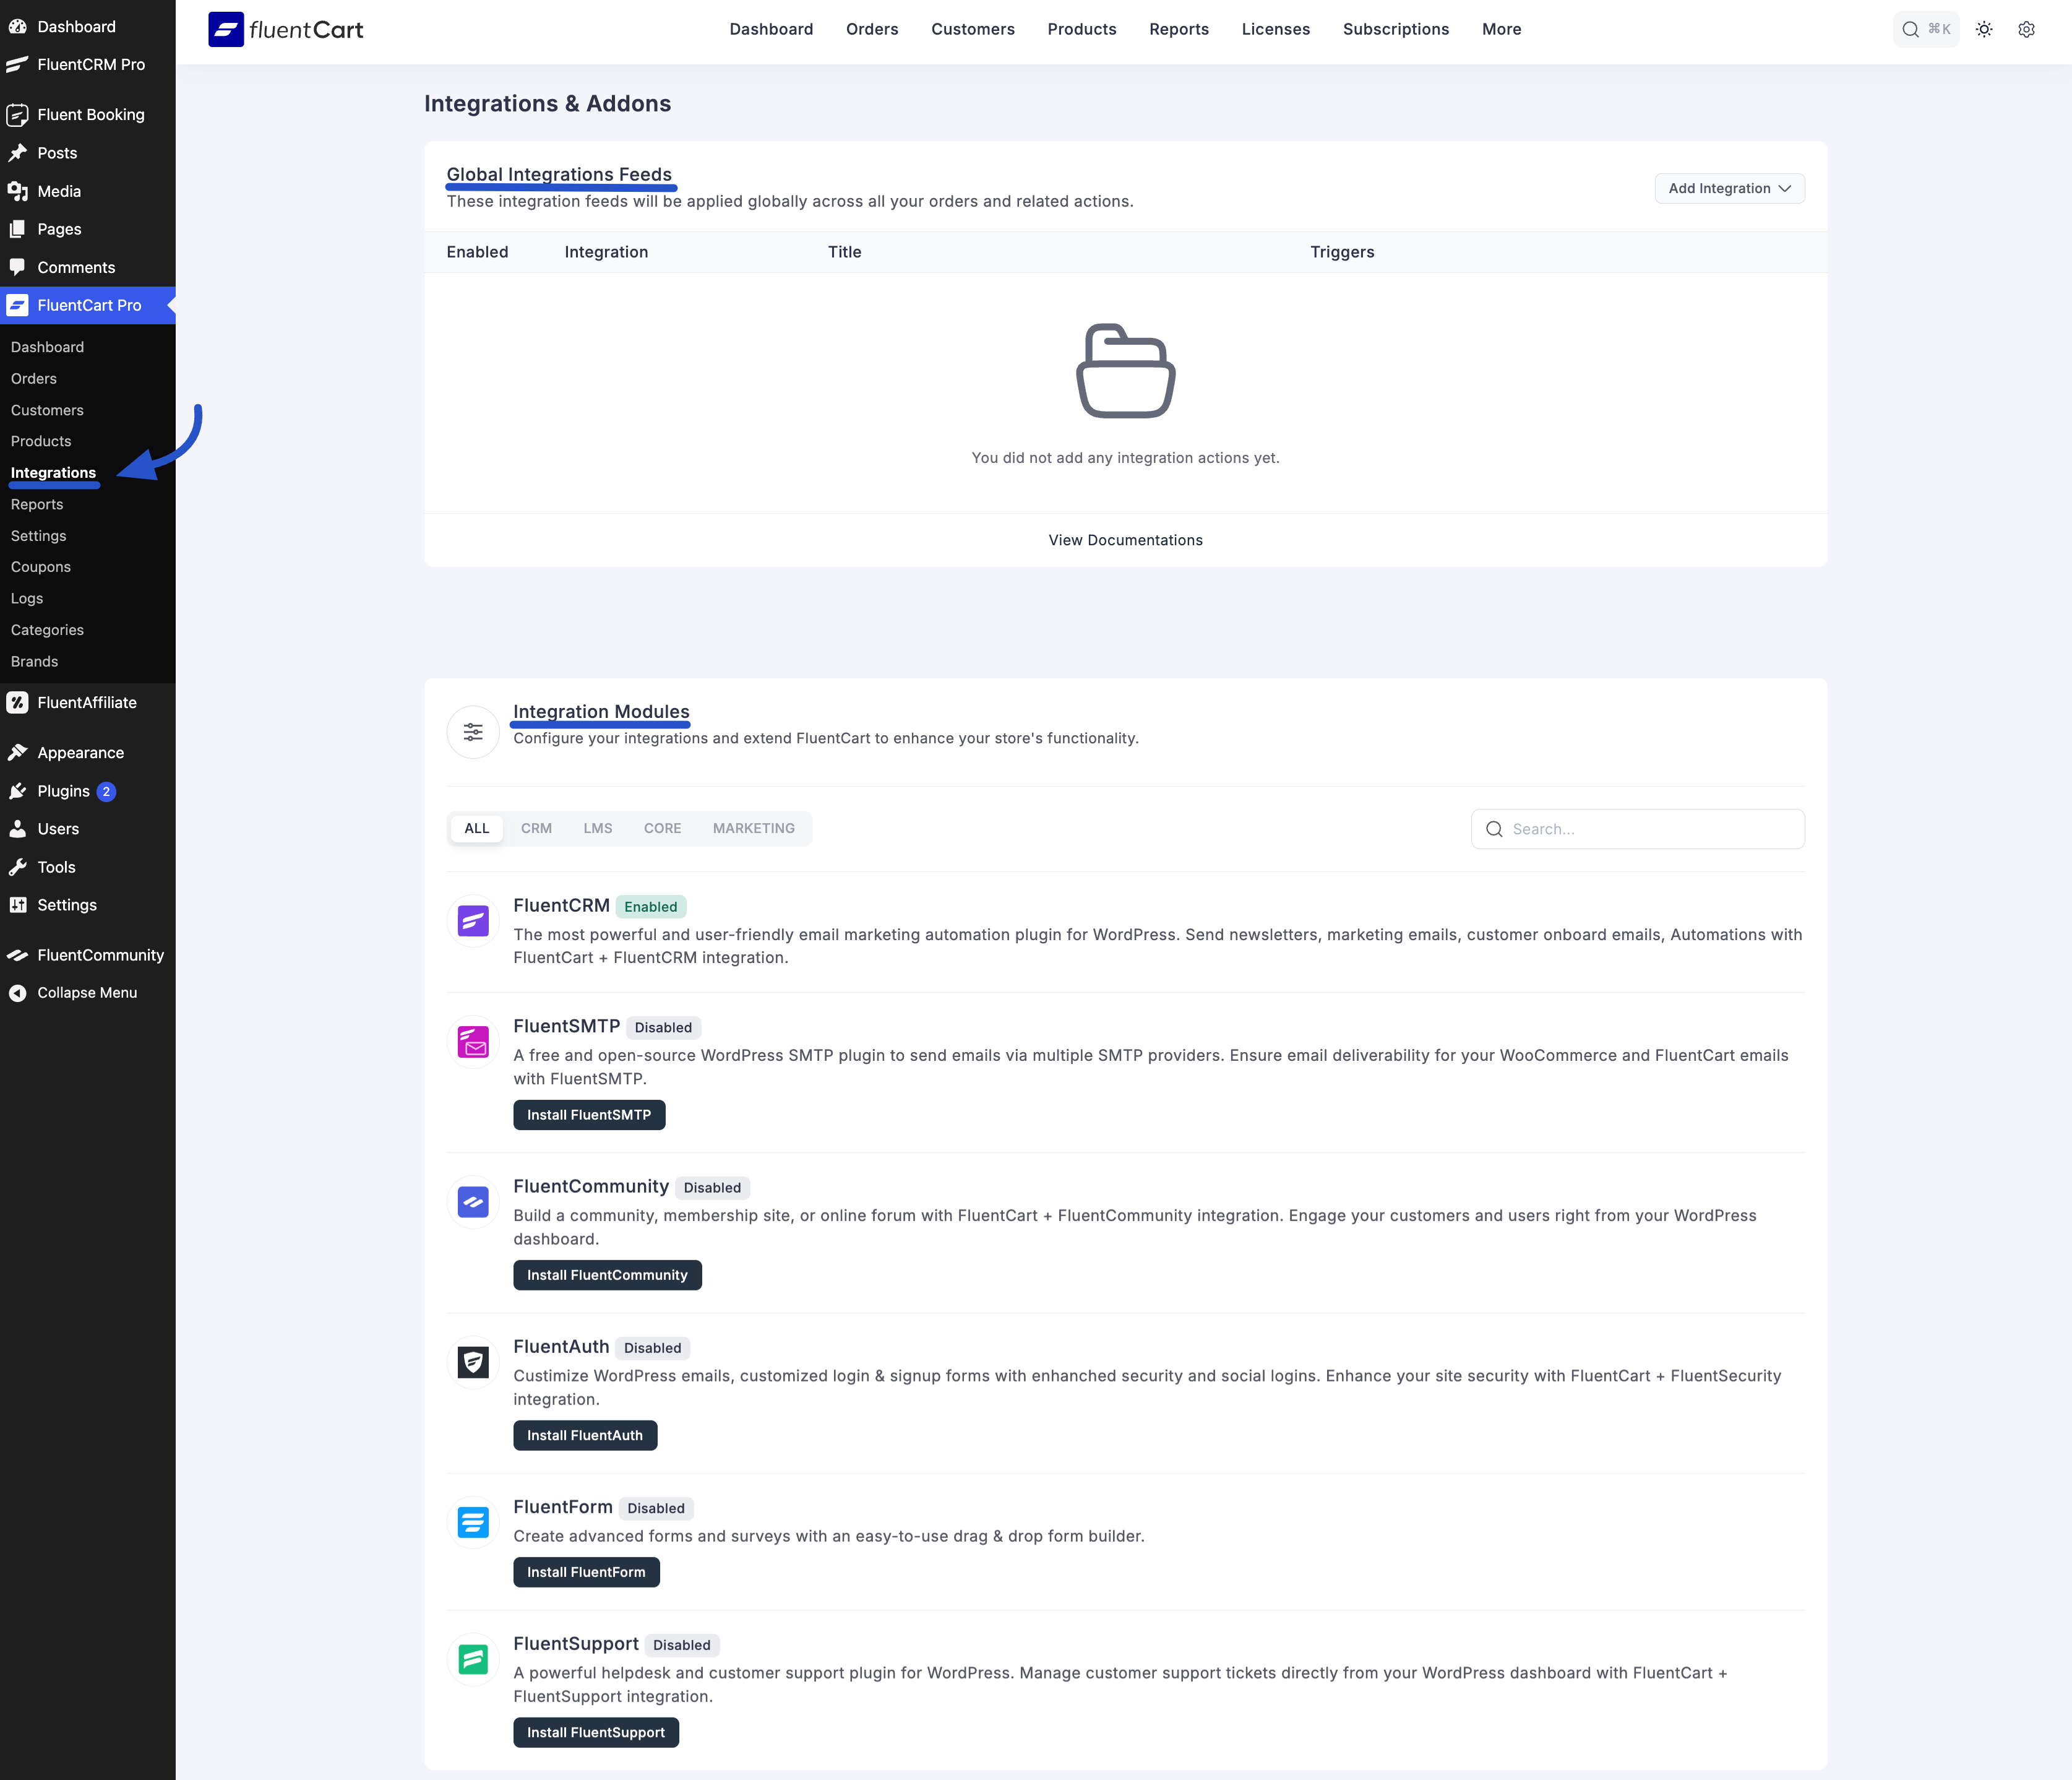Image resolution: width=2072 pixels, height=1780 pixels.
Task: Click the FluentSMTP module icon
Action: (473, 1042)
